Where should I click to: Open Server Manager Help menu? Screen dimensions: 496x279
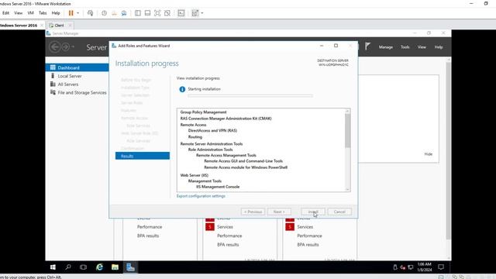(x=439, y=47)
